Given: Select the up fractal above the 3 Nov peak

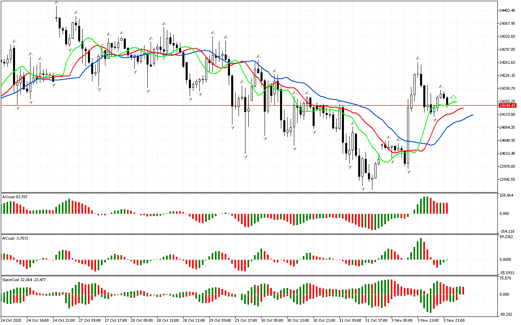Looking at the screenshot, I should tap(418, 59).
